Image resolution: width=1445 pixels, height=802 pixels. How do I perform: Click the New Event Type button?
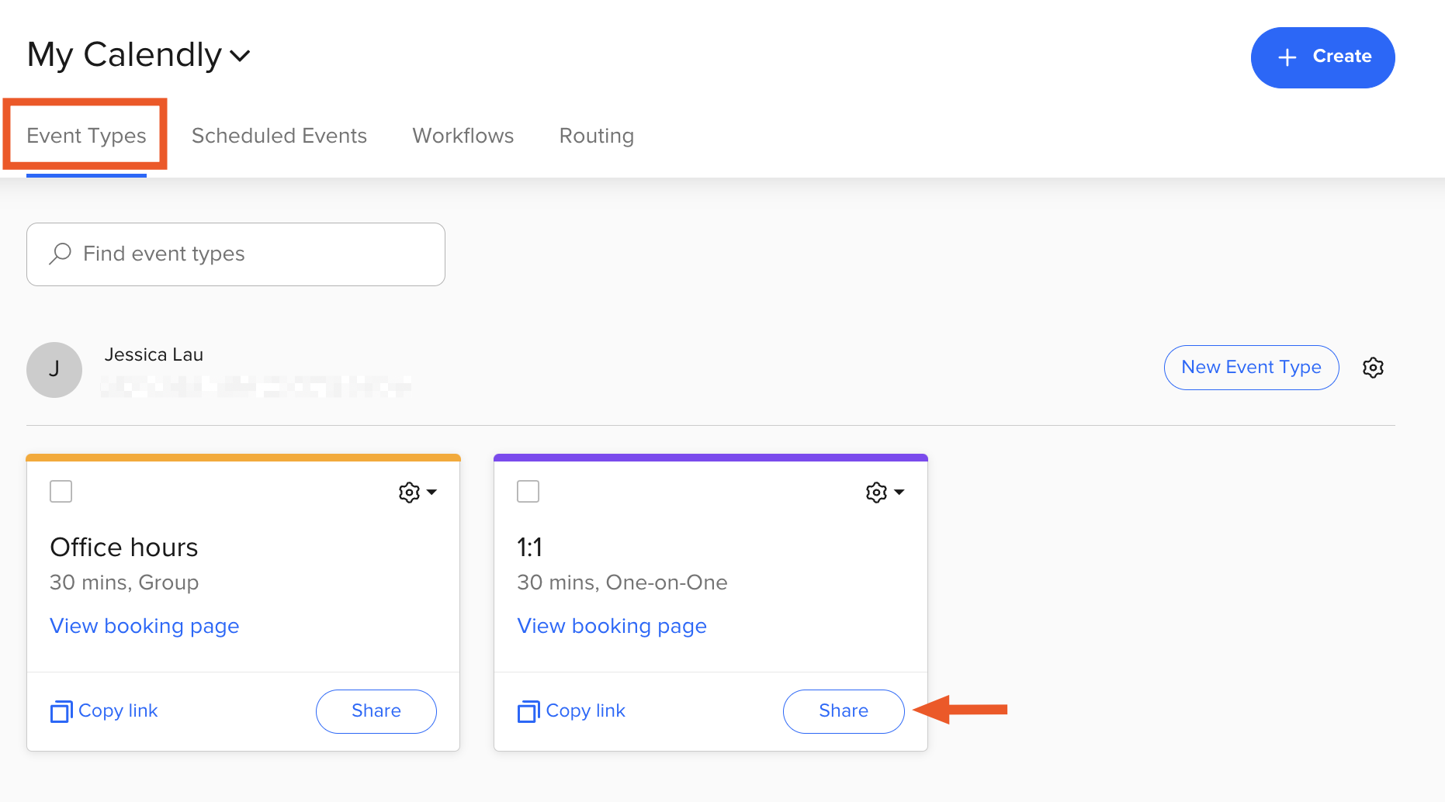pyautogui.click(x=1251, y=368)
